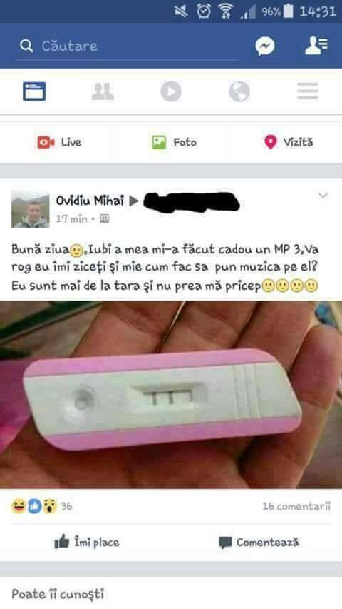Open Messenger from the top bar
Screen dimensions: 342x609
(265, 46)
